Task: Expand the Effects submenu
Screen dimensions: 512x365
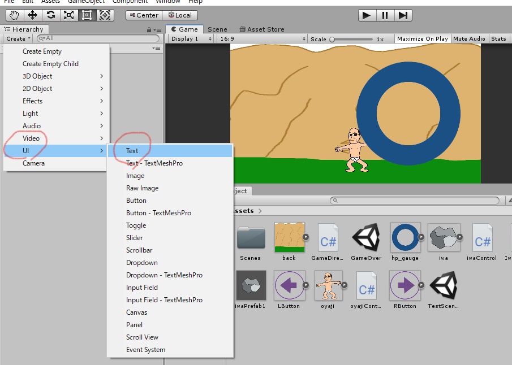Action: (x=57, y=101)
